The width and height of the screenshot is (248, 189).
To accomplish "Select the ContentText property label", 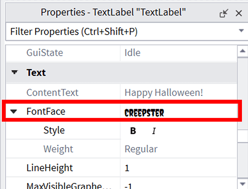I will (52, 93).
